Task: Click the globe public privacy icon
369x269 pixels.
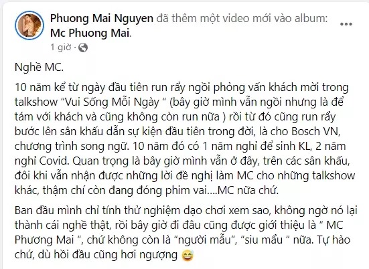Action: (83, 48)
